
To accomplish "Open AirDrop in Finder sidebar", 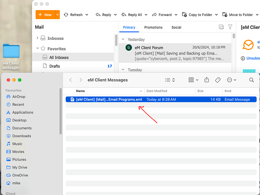I will [x=16, y=97].
